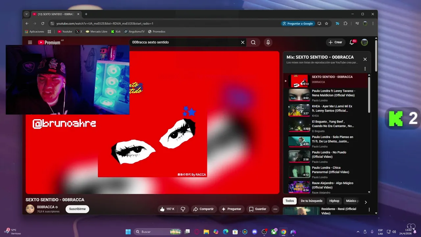Open Chrome profile avatar in toolbar

[365, 23]
